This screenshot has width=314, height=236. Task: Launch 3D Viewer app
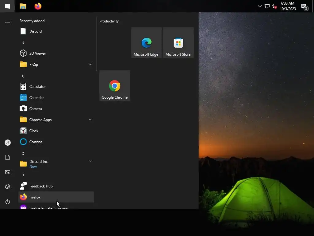tap(56, 53)
